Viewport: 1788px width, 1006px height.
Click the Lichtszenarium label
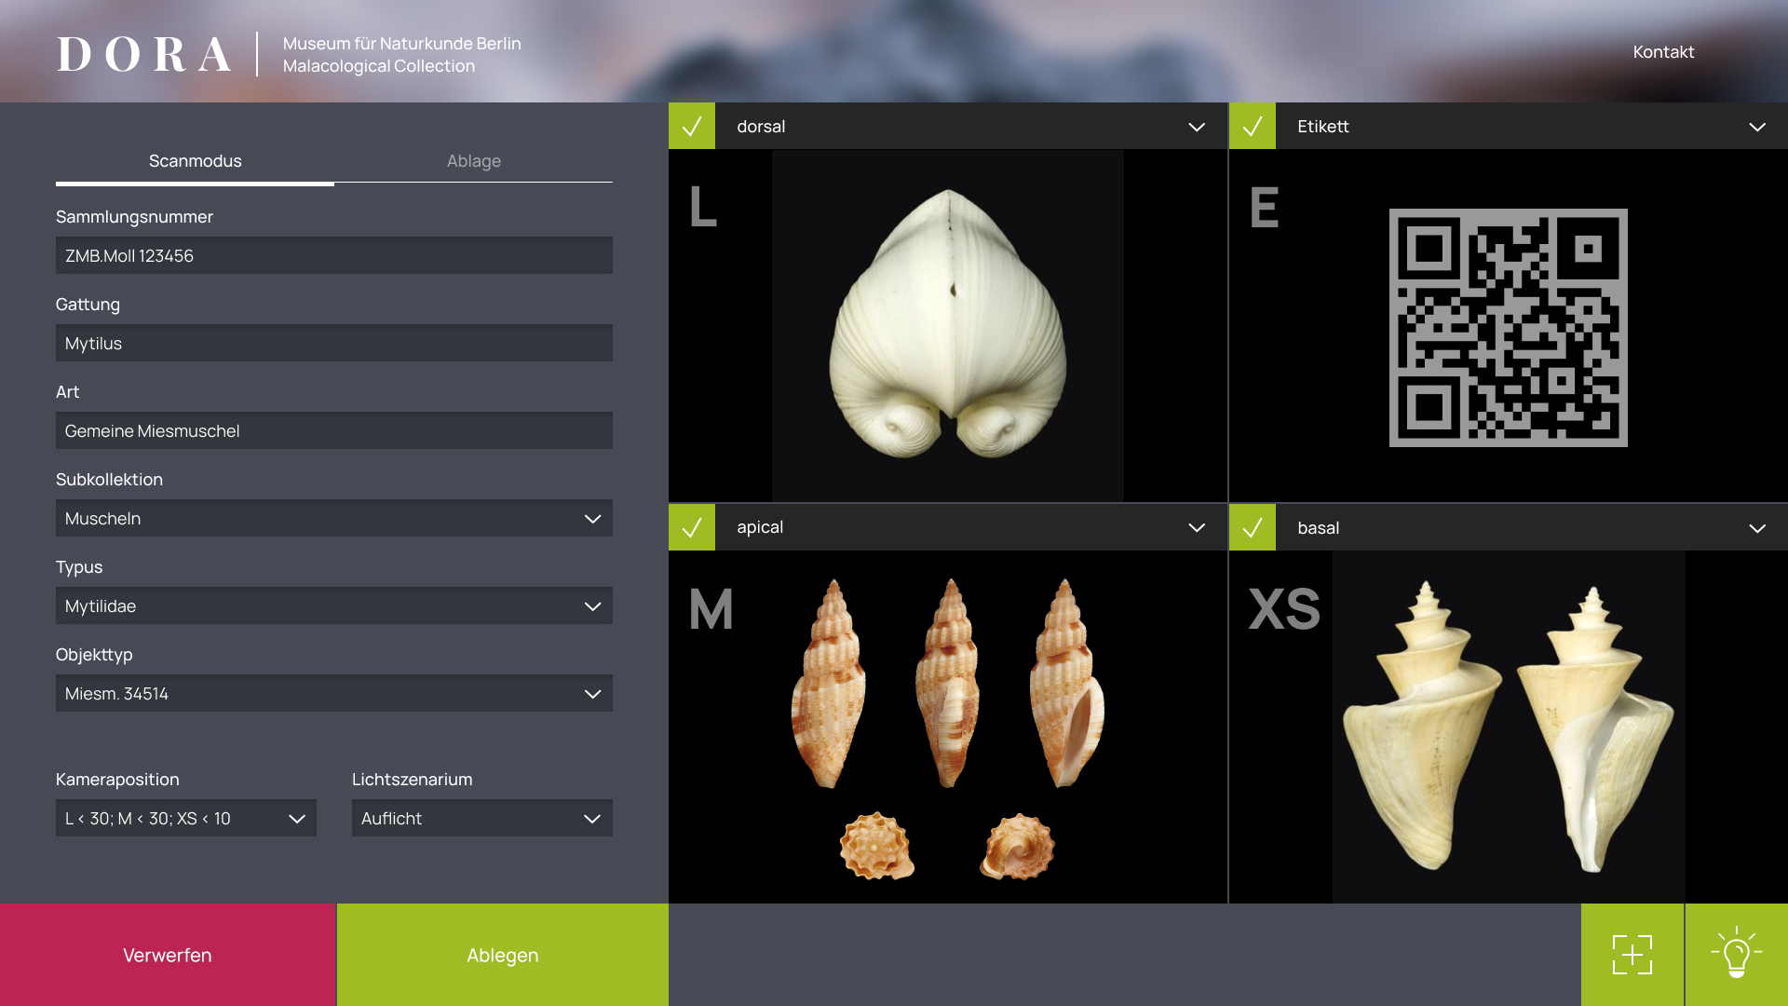[412, 780]
